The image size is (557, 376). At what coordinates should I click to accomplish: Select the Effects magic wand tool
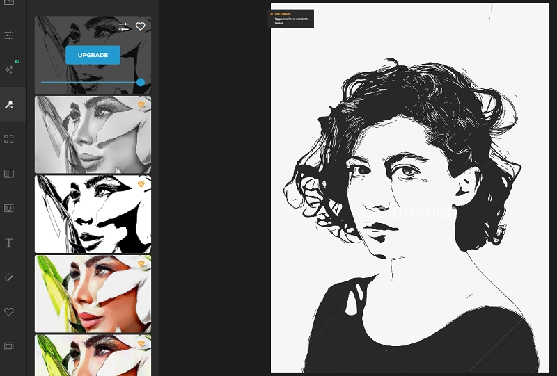tap(9, 104)
